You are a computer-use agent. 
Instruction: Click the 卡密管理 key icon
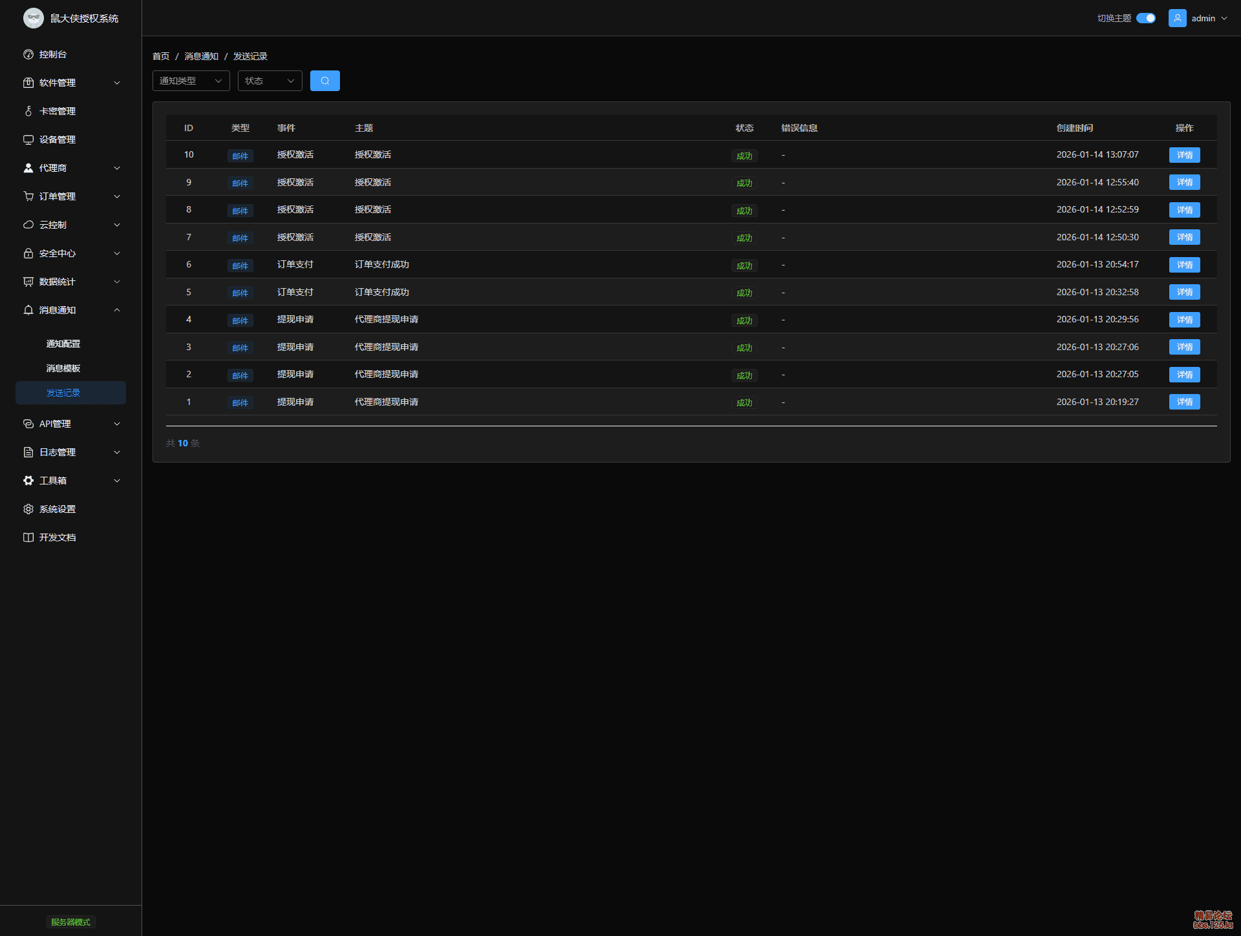(28, 111)
